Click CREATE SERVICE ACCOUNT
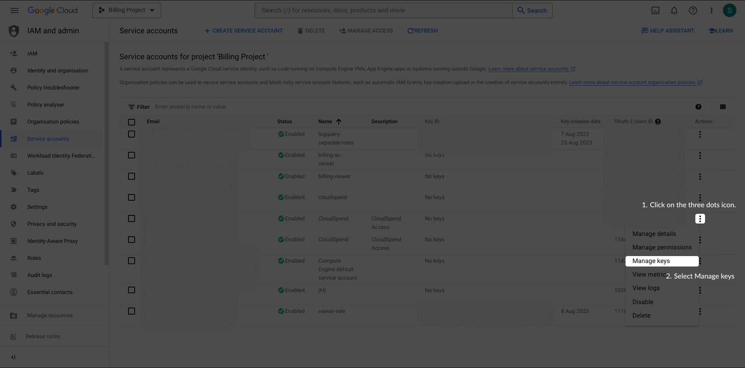This screenshot has height=368, width=745. (x=243, y=31)
